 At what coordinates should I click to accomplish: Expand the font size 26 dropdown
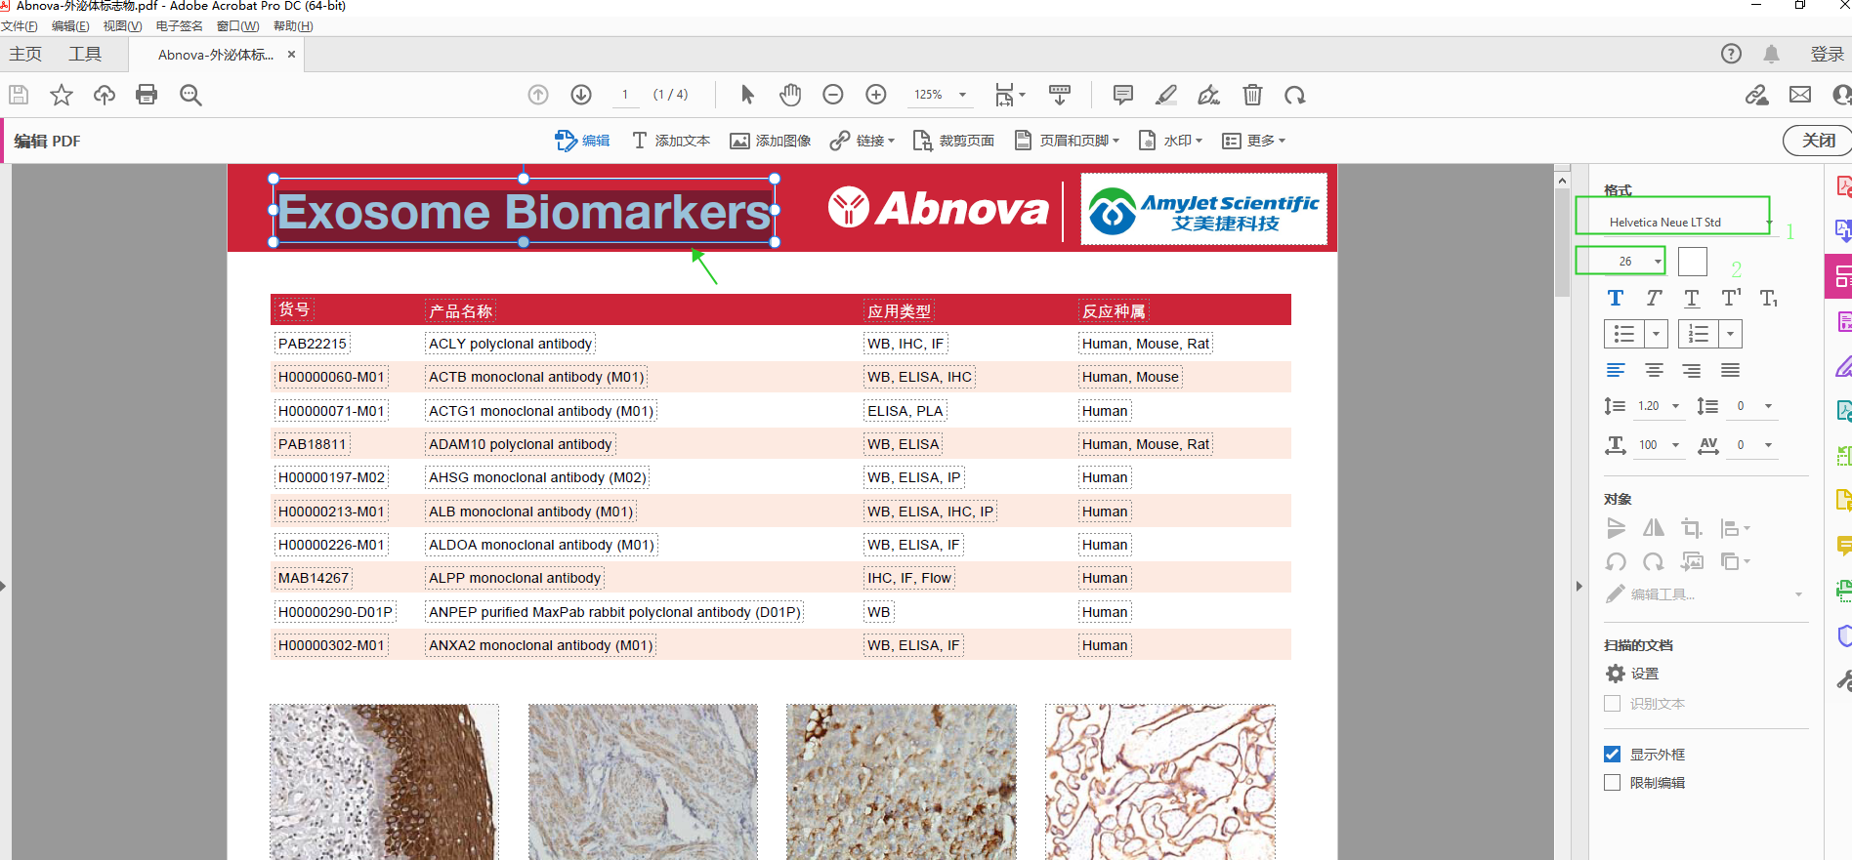tap(1658, 262)
